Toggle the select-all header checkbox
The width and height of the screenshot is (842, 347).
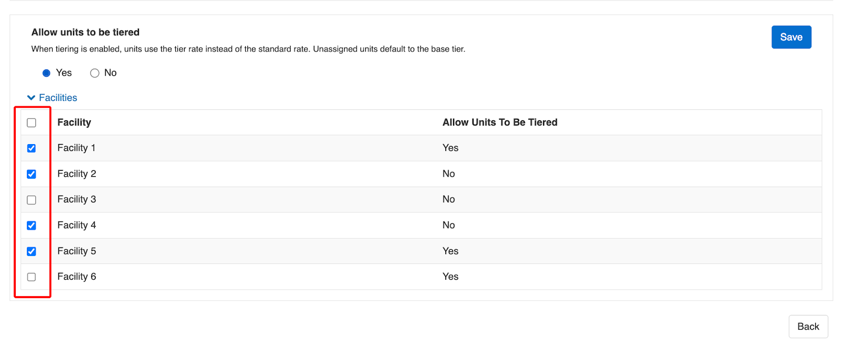[32, 123]
